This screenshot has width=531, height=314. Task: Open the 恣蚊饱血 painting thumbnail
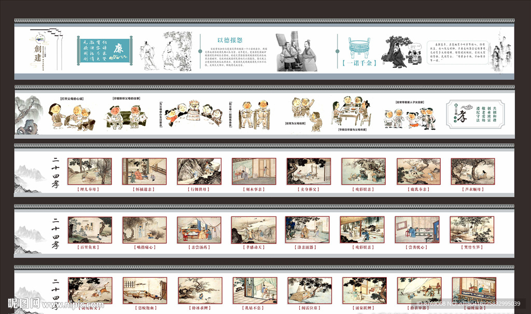145,290
